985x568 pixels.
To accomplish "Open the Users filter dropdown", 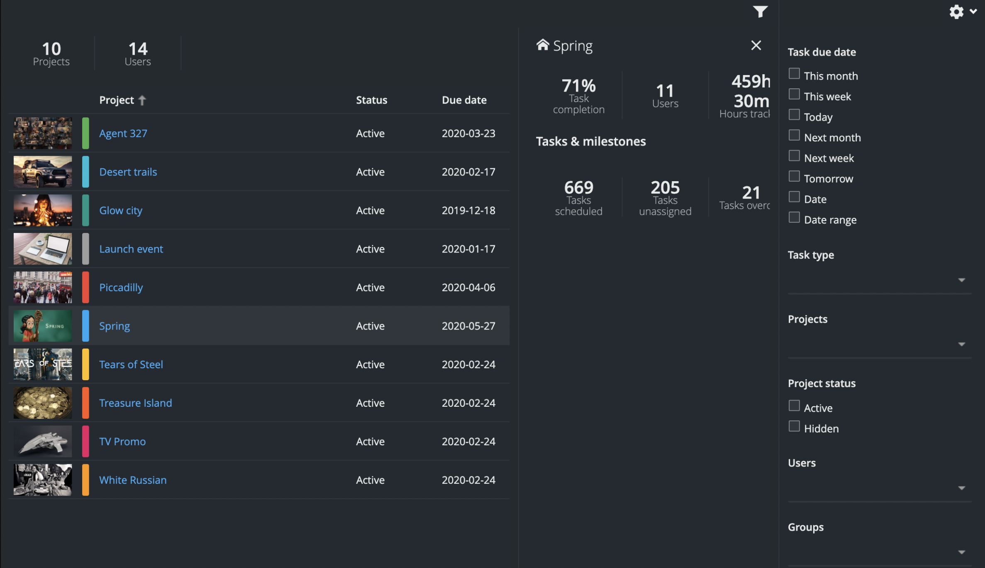I will 962,488.
